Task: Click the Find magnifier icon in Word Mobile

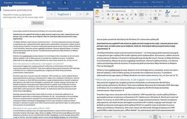Action: pos(87,14)
